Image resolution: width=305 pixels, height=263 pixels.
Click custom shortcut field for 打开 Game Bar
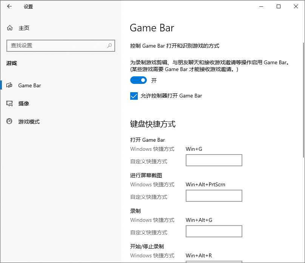[214, 160]
